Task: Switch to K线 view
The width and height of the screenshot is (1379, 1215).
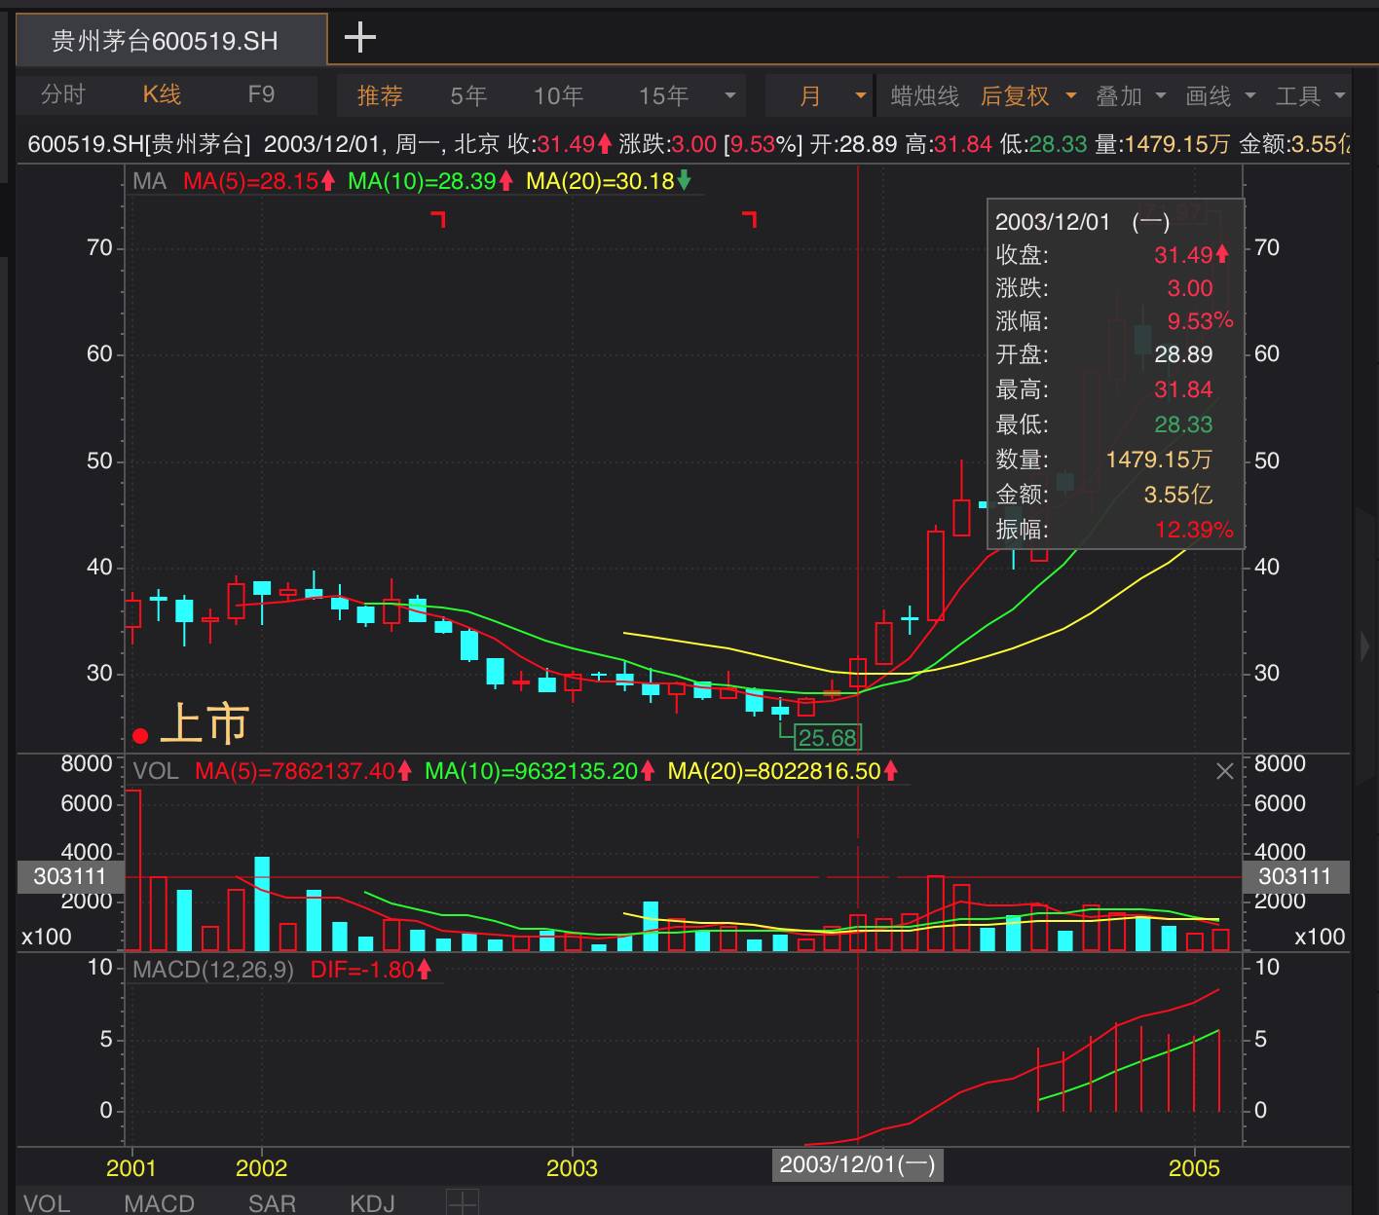Action: [162, 94]
